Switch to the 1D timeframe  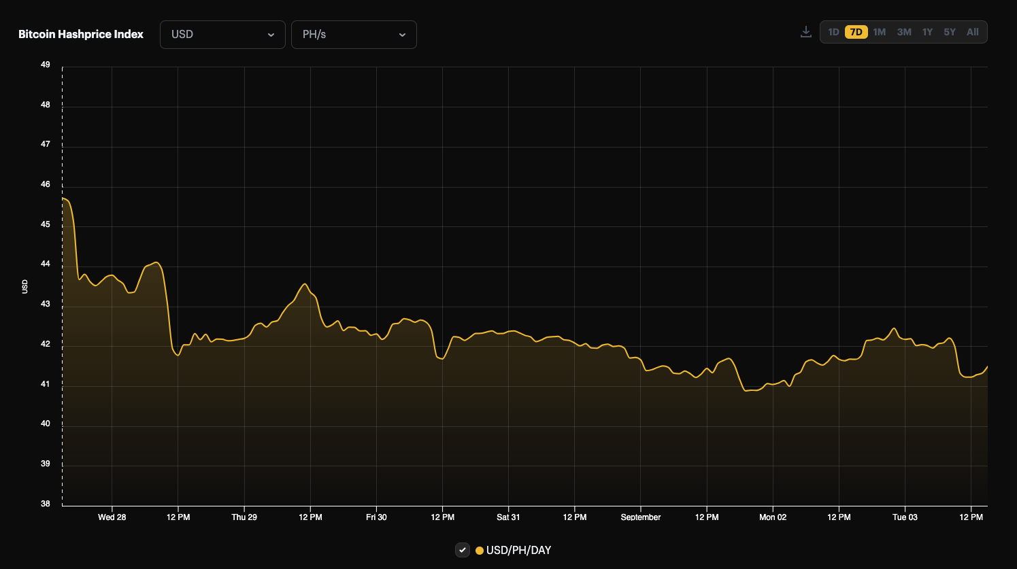click(x=832, y=31)
